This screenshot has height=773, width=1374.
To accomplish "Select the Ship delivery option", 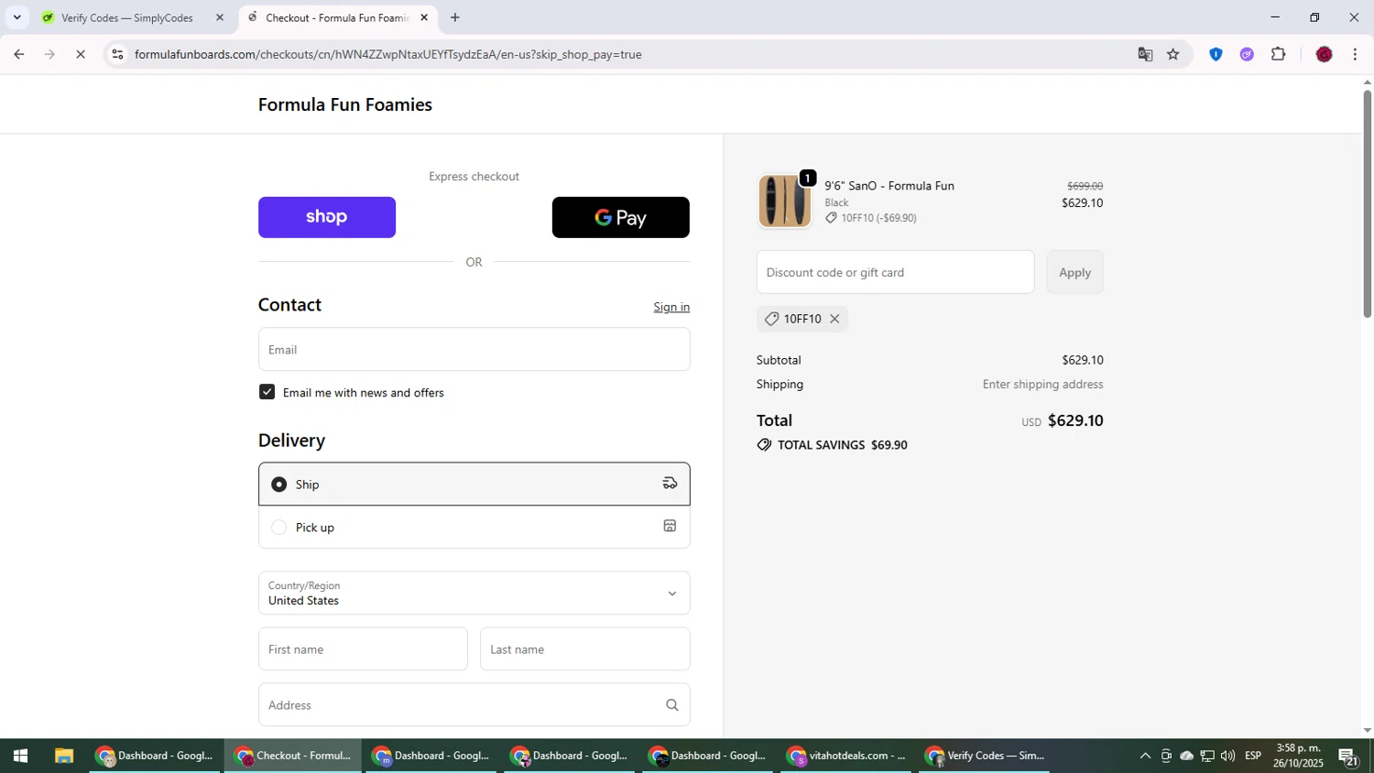I will pos(474,484).
